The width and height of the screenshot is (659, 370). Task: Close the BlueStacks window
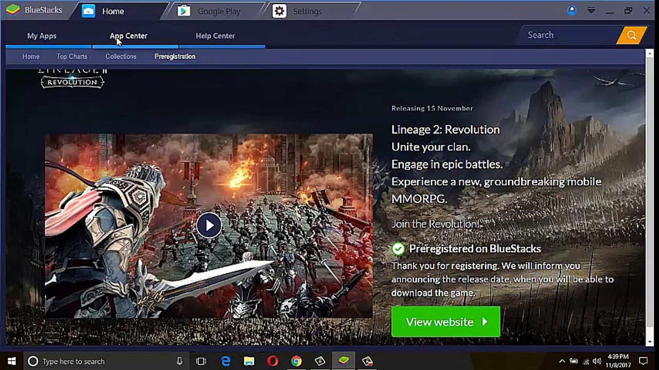click(x=647, y=10)
